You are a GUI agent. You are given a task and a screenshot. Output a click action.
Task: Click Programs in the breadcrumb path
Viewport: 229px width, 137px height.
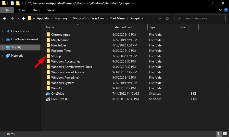[137, 18]
